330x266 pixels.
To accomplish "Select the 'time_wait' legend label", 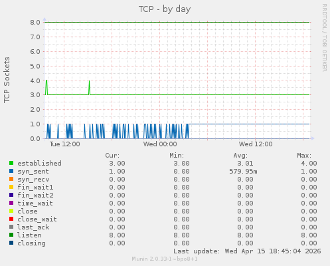I will point(35,203).
